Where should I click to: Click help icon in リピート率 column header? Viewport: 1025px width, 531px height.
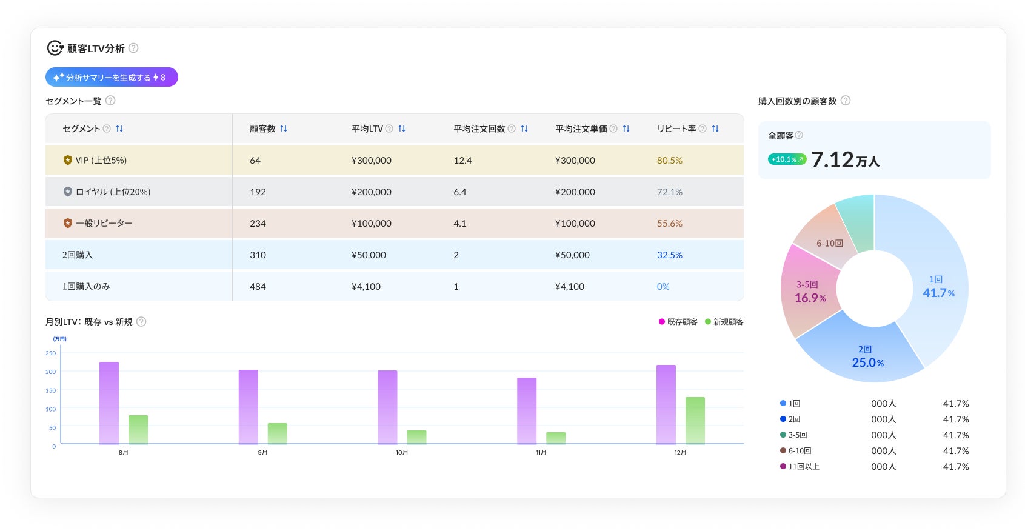tap(703, 129)
